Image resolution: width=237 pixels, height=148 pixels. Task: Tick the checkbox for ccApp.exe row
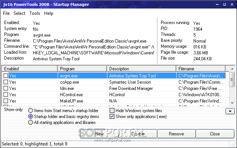(6, 82)
